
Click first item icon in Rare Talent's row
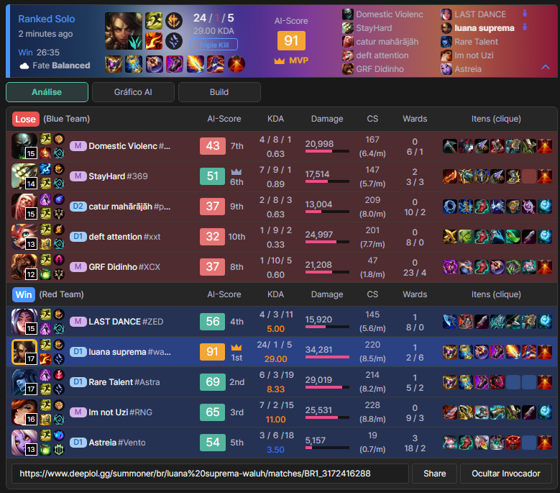[x=450, y=382]
